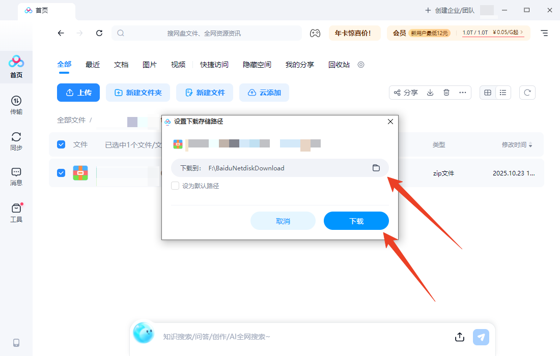Open the 同步 (Sync) panel in sidebar
The width and height of the screenshot is (560, 356).
[16, 141]
